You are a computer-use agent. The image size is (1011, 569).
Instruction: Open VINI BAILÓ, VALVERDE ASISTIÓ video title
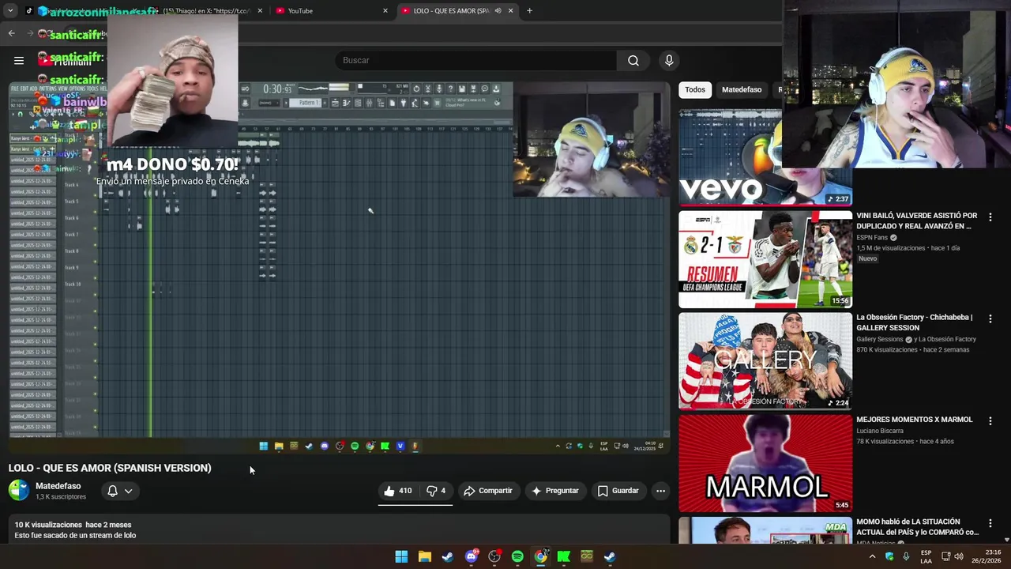(x=917, y=220)
